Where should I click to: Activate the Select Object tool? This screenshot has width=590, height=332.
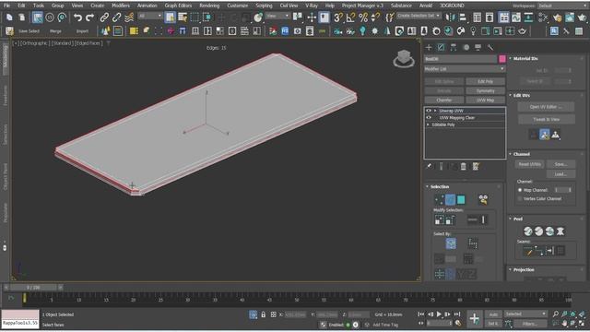point(170,18)
